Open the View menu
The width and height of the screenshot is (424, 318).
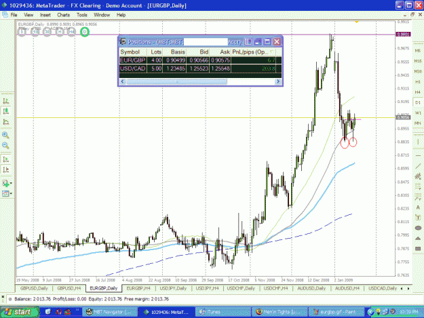click(x=28, y=15)
